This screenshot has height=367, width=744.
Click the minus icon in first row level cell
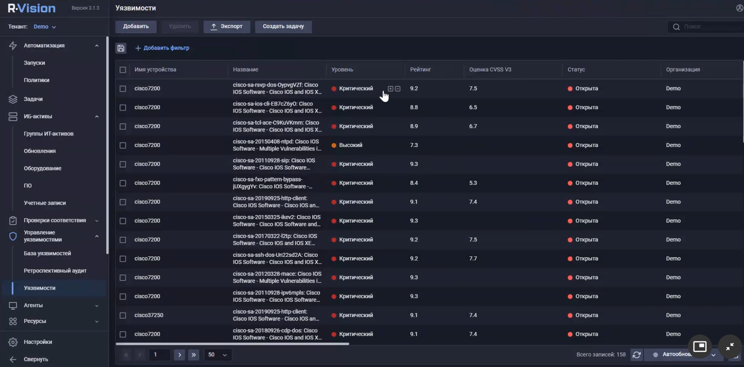point(398,89)
